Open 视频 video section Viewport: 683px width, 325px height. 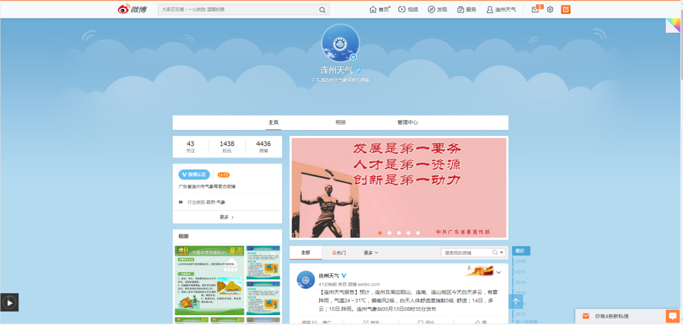[408, 10]
